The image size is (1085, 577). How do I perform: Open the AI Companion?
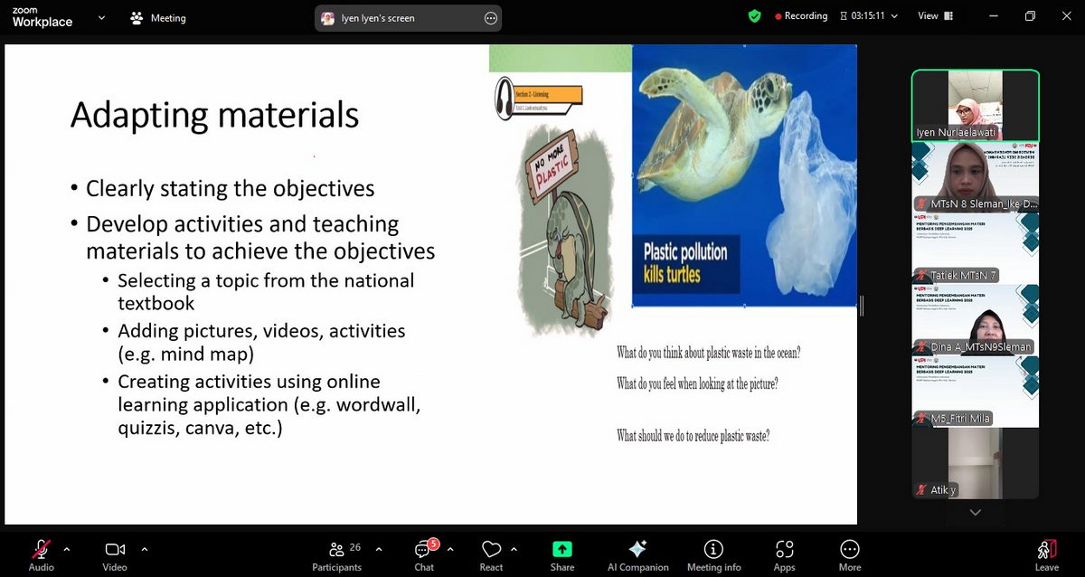(637, 550)
